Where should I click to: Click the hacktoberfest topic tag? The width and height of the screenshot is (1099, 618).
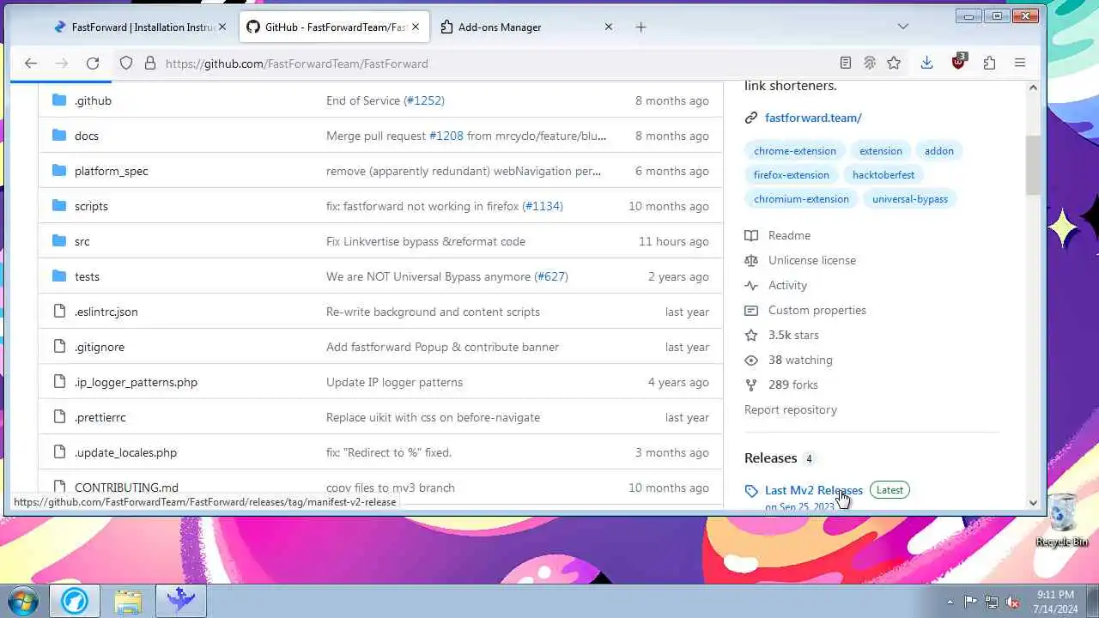883,175
